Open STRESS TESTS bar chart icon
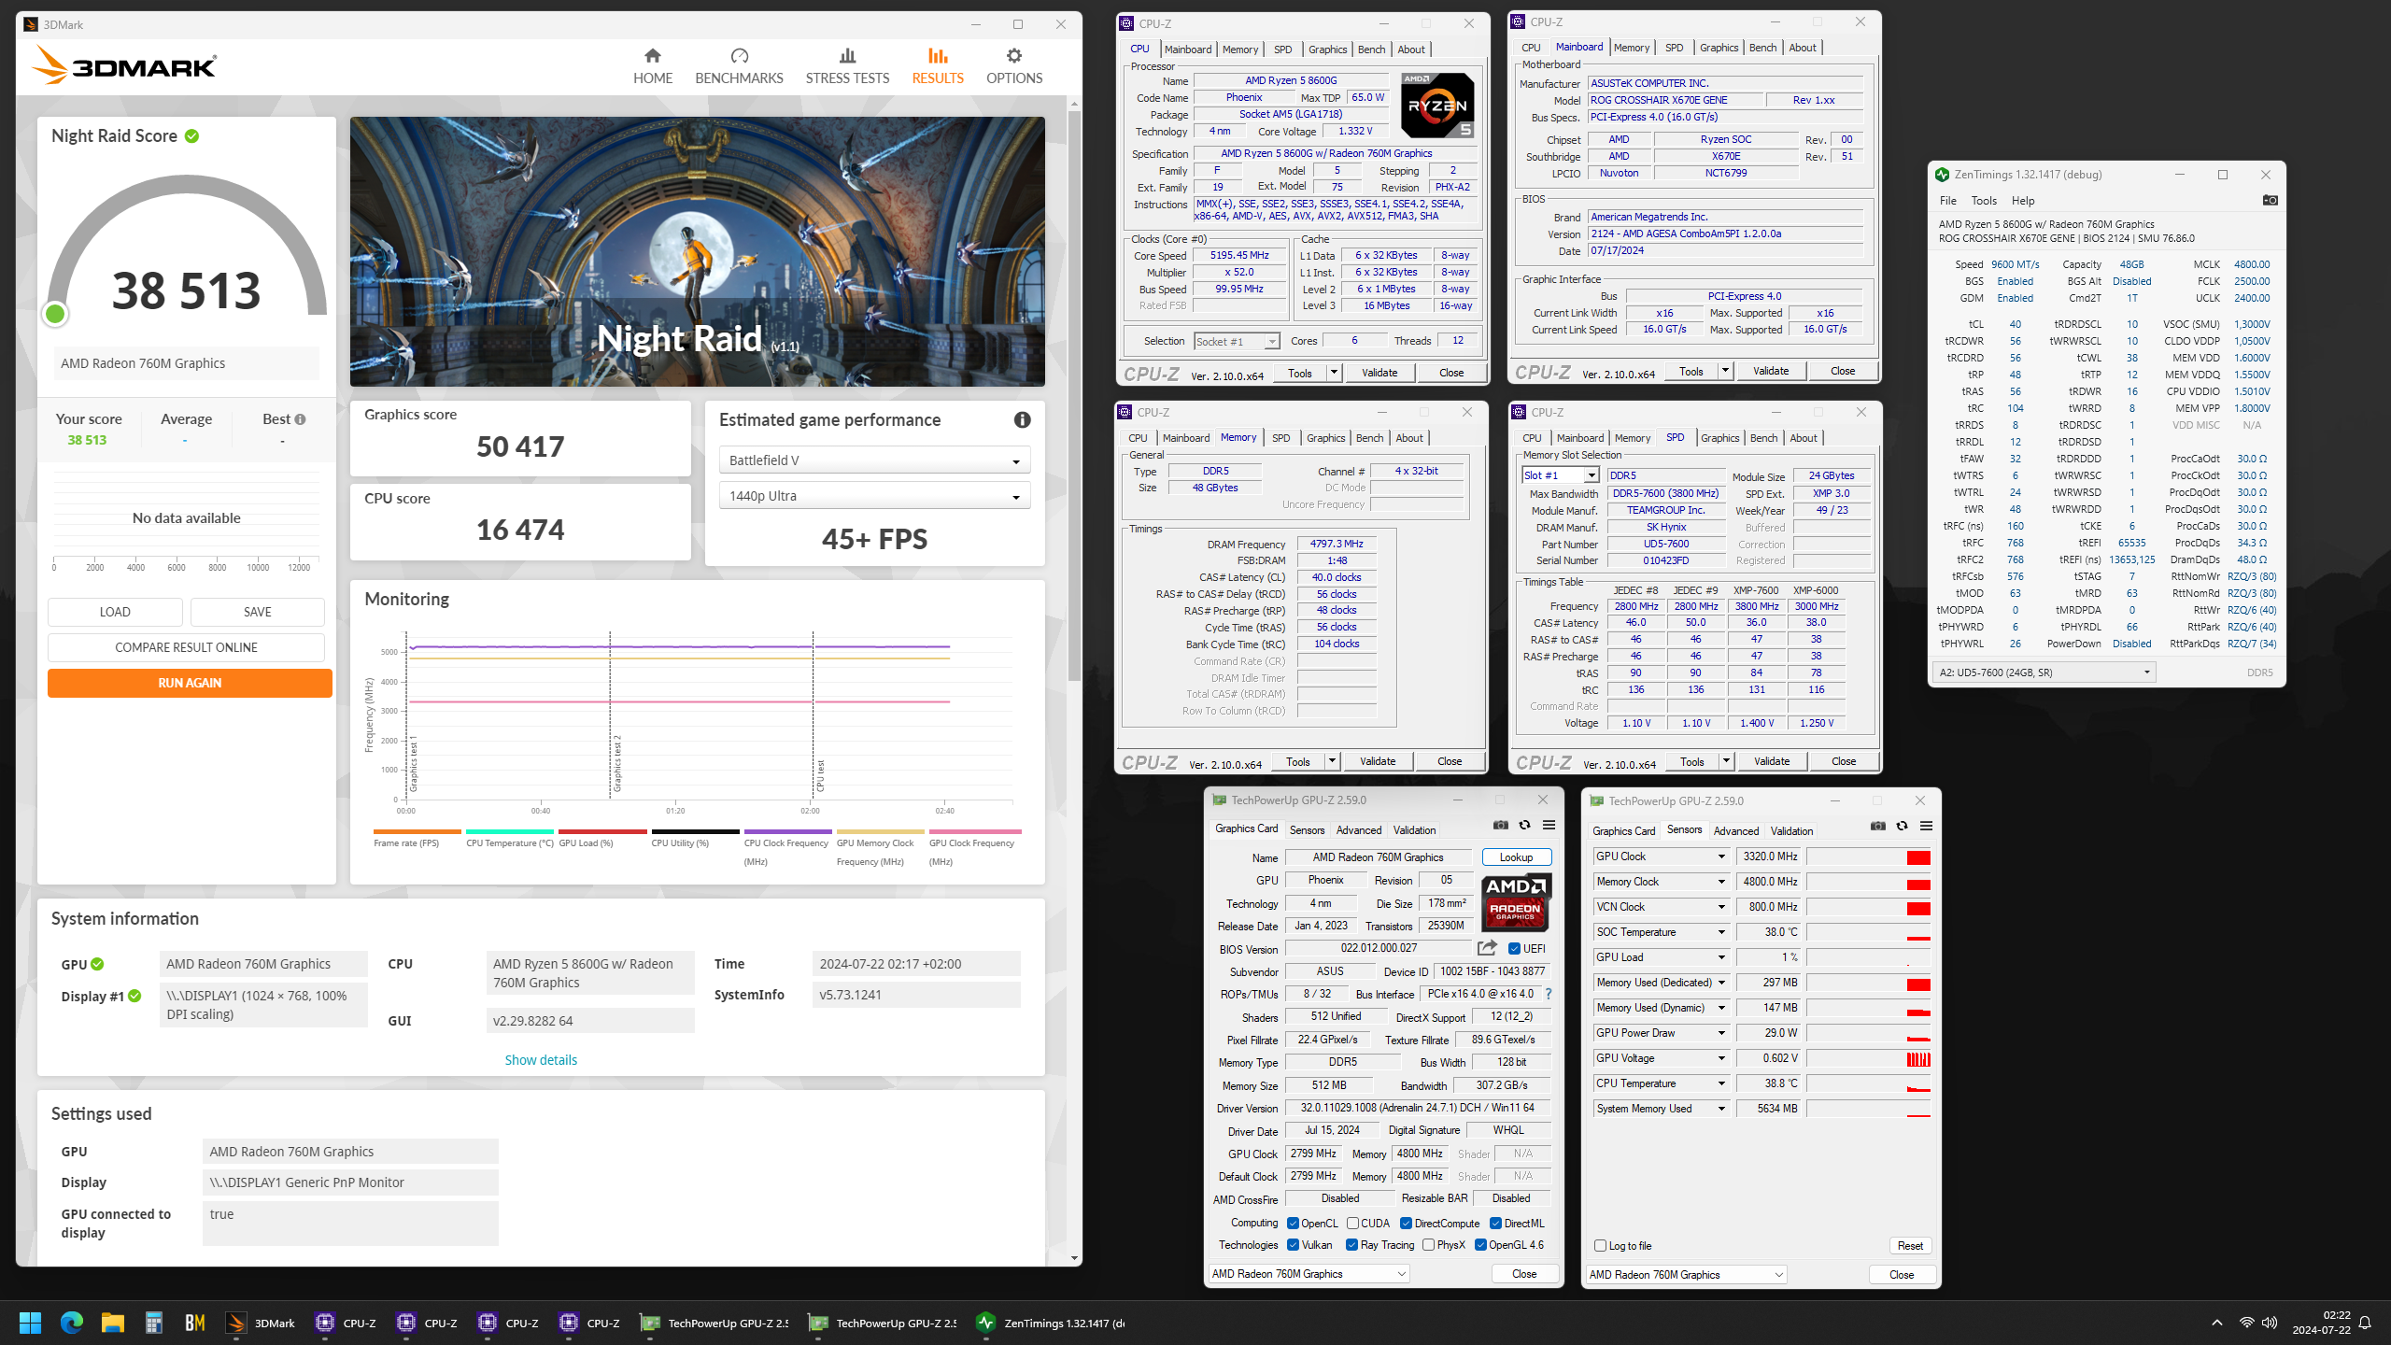The width and height of the screenshot is (2391, 1345). coord(847,56)
